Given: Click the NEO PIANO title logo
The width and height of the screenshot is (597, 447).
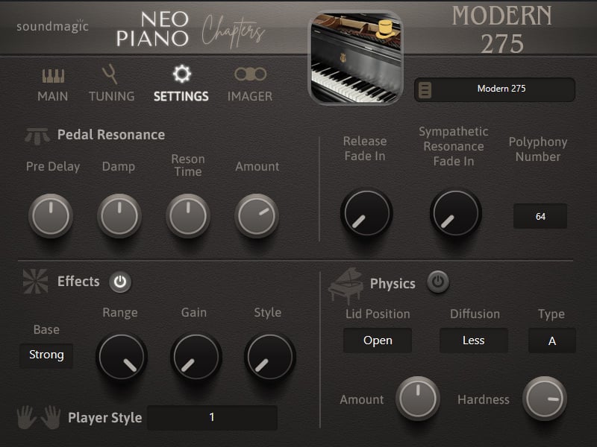Looking at the screenshot, I should tap(152, 29).
